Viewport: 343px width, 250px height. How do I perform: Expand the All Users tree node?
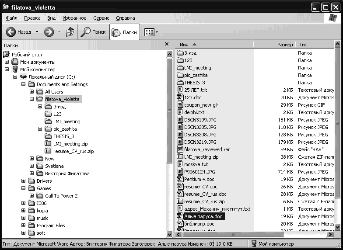point(32,92)
